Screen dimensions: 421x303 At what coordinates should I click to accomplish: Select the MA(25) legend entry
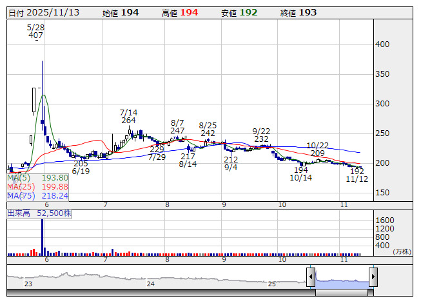tap(37, 187)
